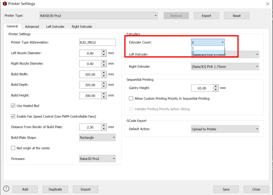Open the Left Extruder tab

pos(55,26)
